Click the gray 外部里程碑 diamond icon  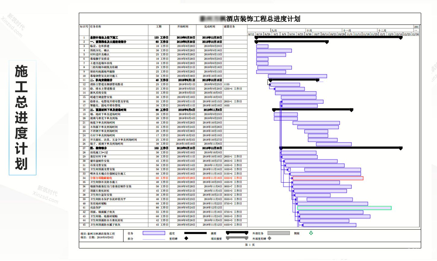tap(269, 238)
